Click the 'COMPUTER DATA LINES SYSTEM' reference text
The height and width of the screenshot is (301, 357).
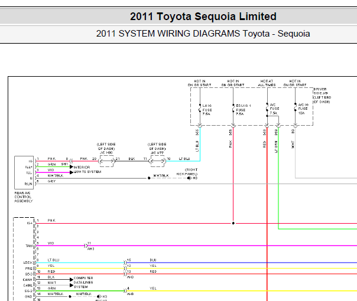[83, 282]
